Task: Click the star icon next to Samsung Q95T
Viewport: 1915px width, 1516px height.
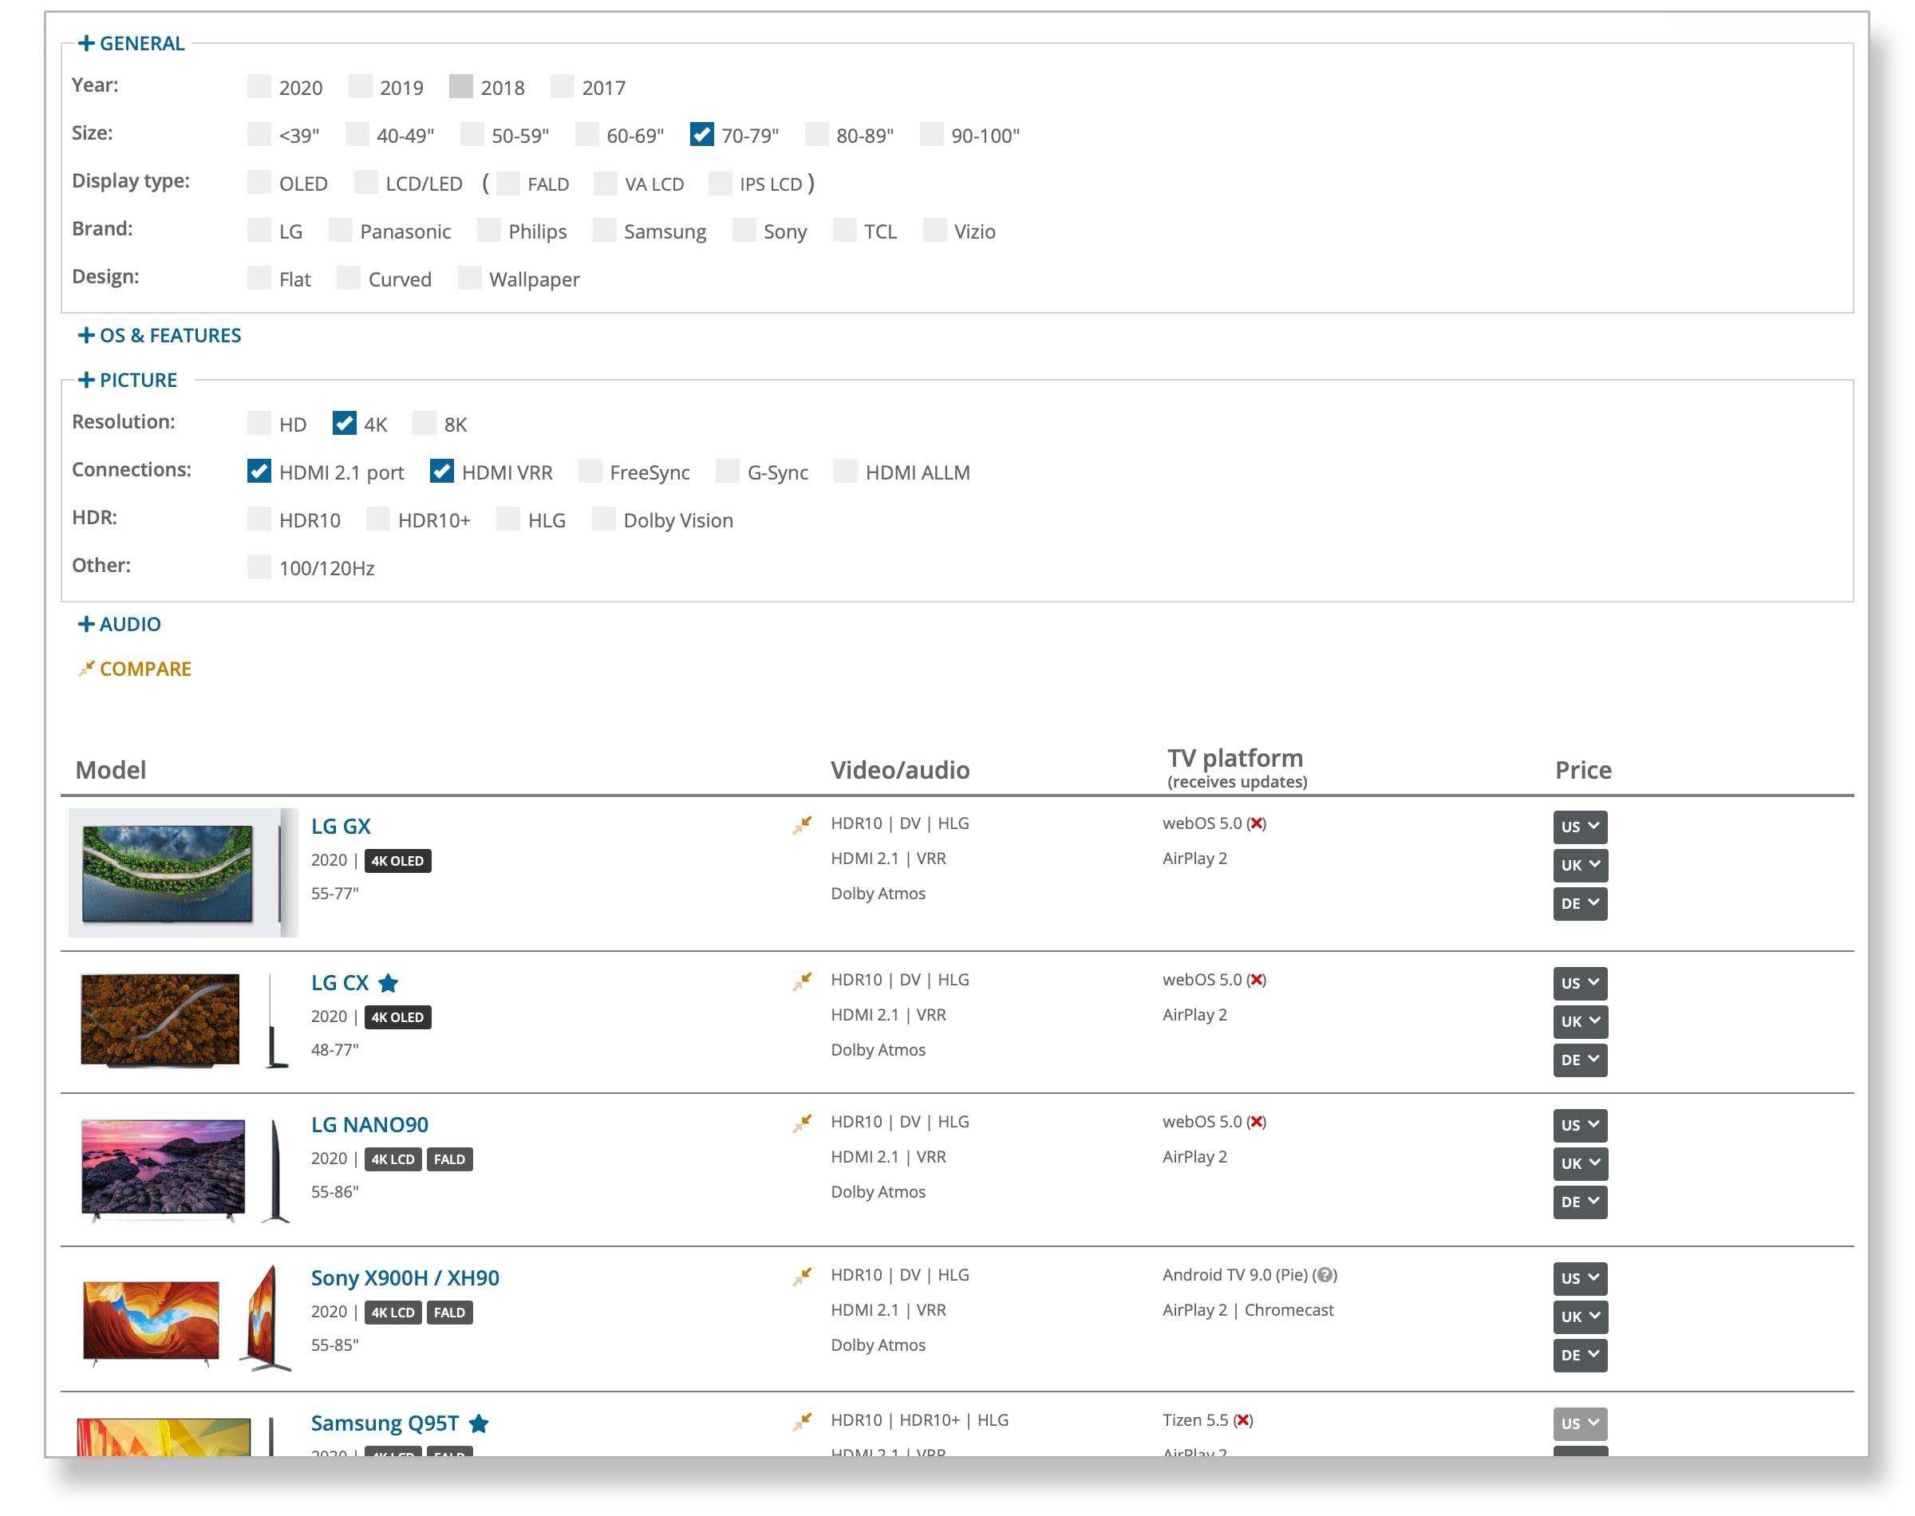Action: point(478,1423)
